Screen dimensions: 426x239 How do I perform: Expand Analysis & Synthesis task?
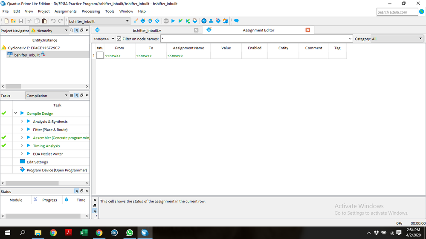click(x=22, y=121)
